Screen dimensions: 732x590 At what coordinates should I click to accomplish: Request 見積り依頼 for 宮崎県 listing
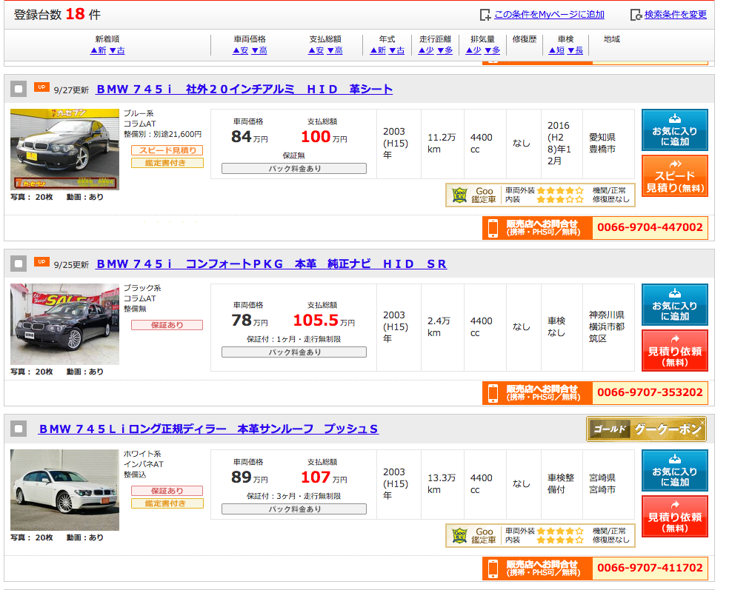[674, 516]
